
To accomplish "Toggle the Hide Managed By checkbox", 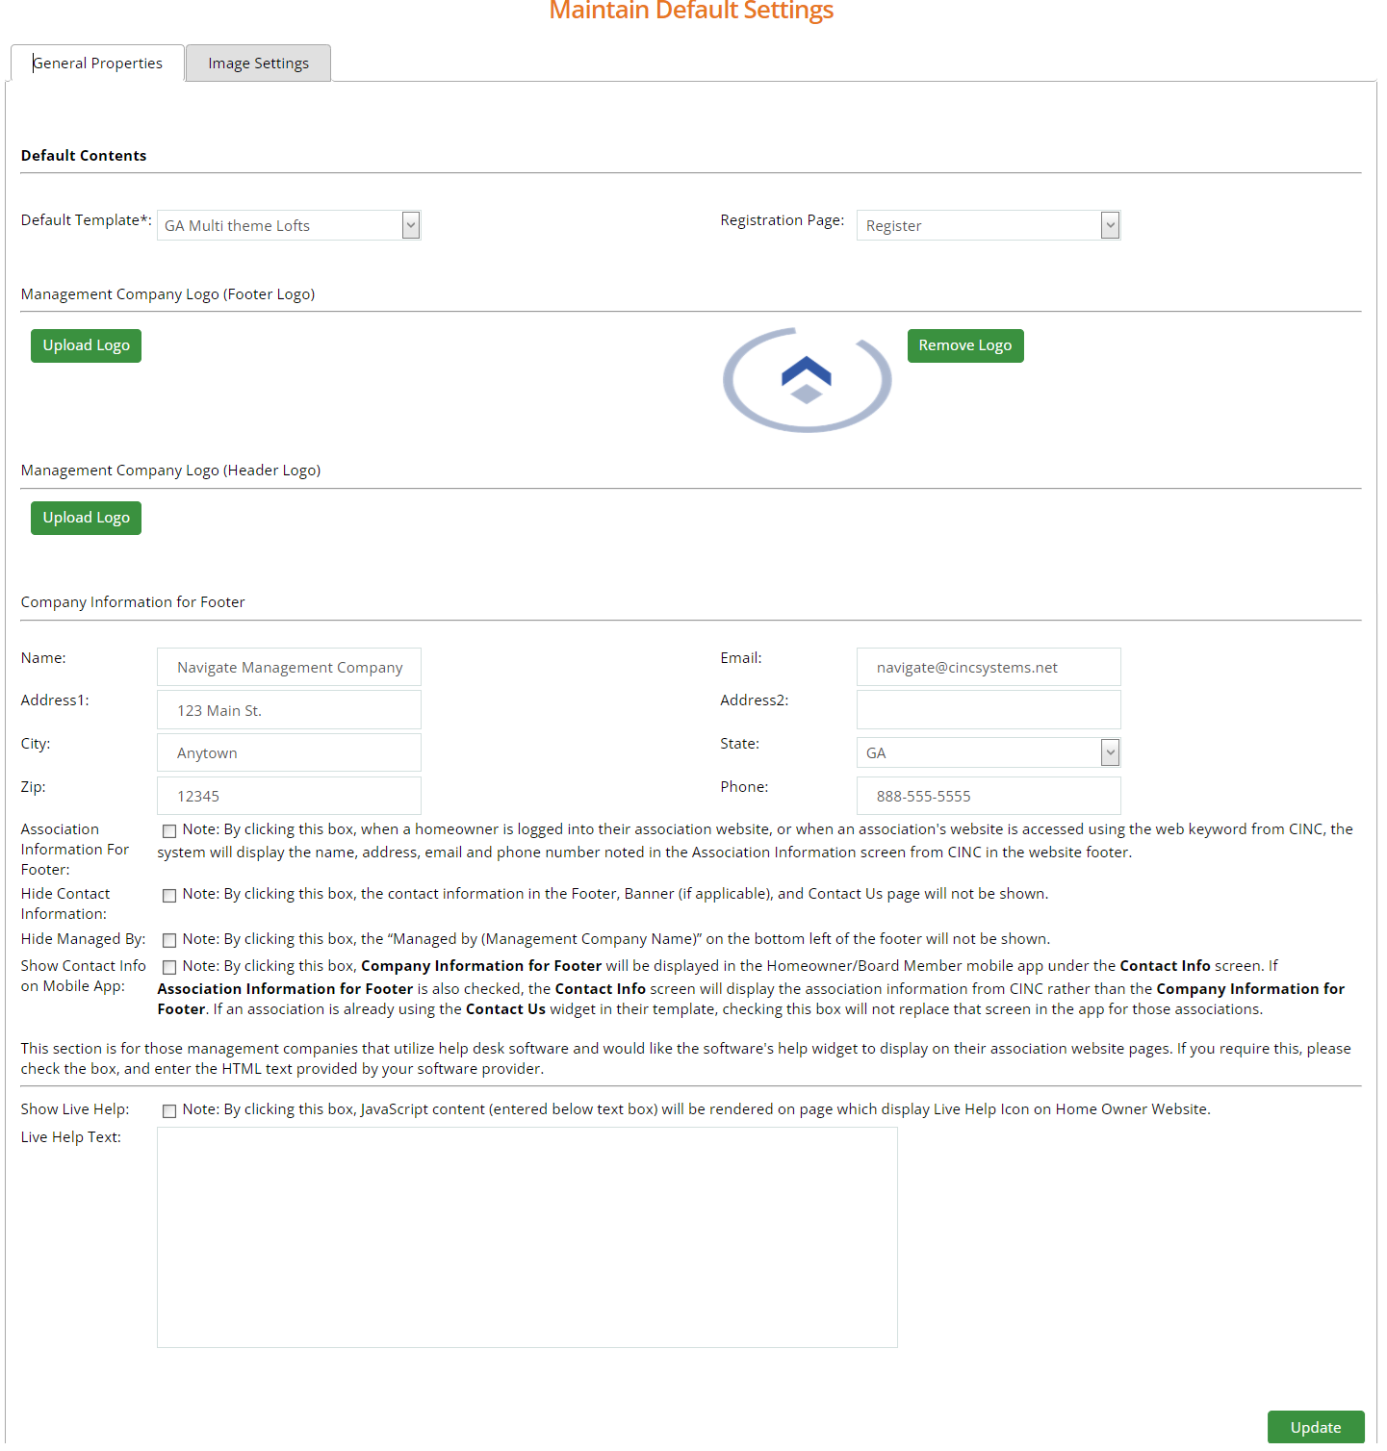I will (169, 940).
